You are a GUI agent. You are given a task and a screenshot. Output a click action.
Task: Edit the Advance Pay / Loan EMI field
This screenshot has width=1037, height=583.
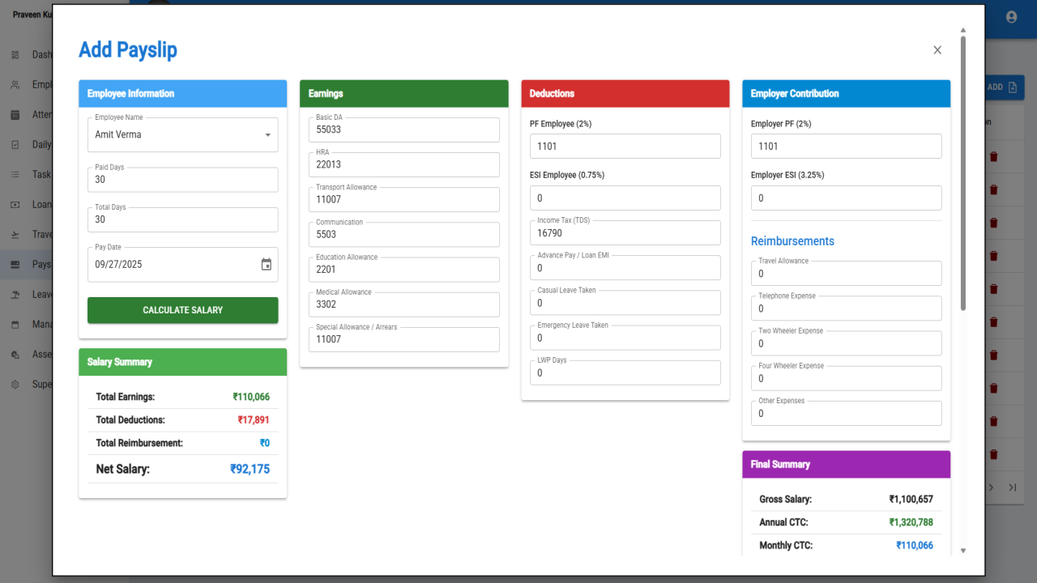tap(625, 268)
